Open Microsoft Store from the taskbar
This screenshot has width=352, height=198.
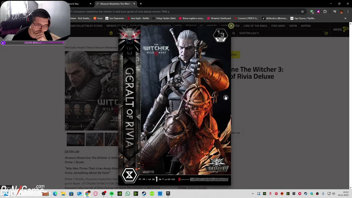pos(71,194)
